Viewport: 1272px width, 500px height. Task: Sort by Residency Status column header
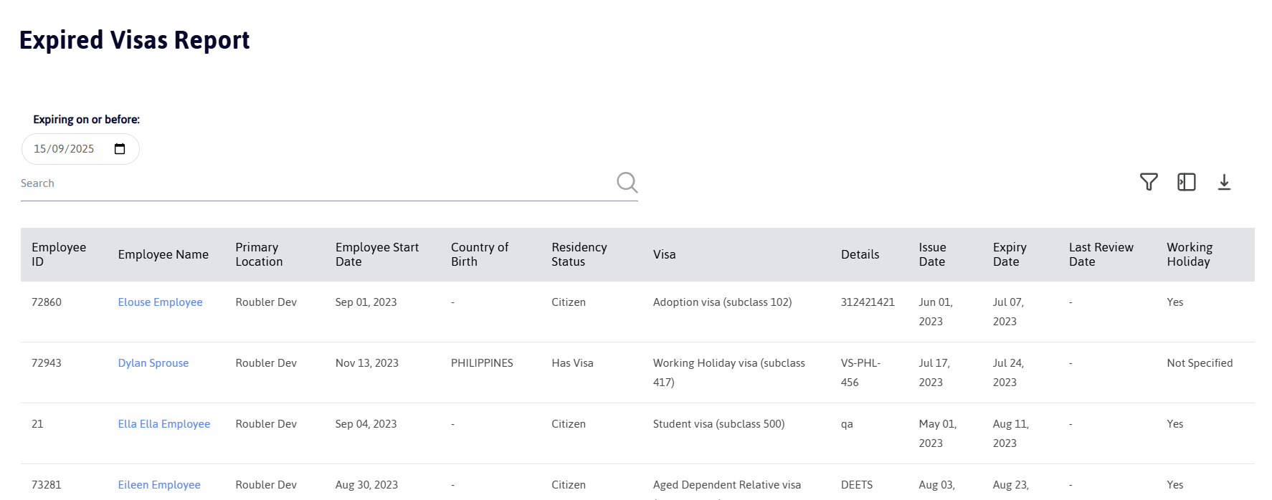click(579, 254)
